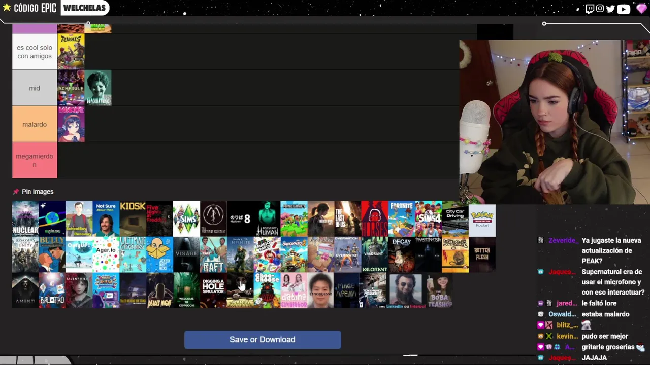This screenshot has width=650, height=365.
Task: Select the Five Nights at Freddy's image
Action: tap(159, 219)
